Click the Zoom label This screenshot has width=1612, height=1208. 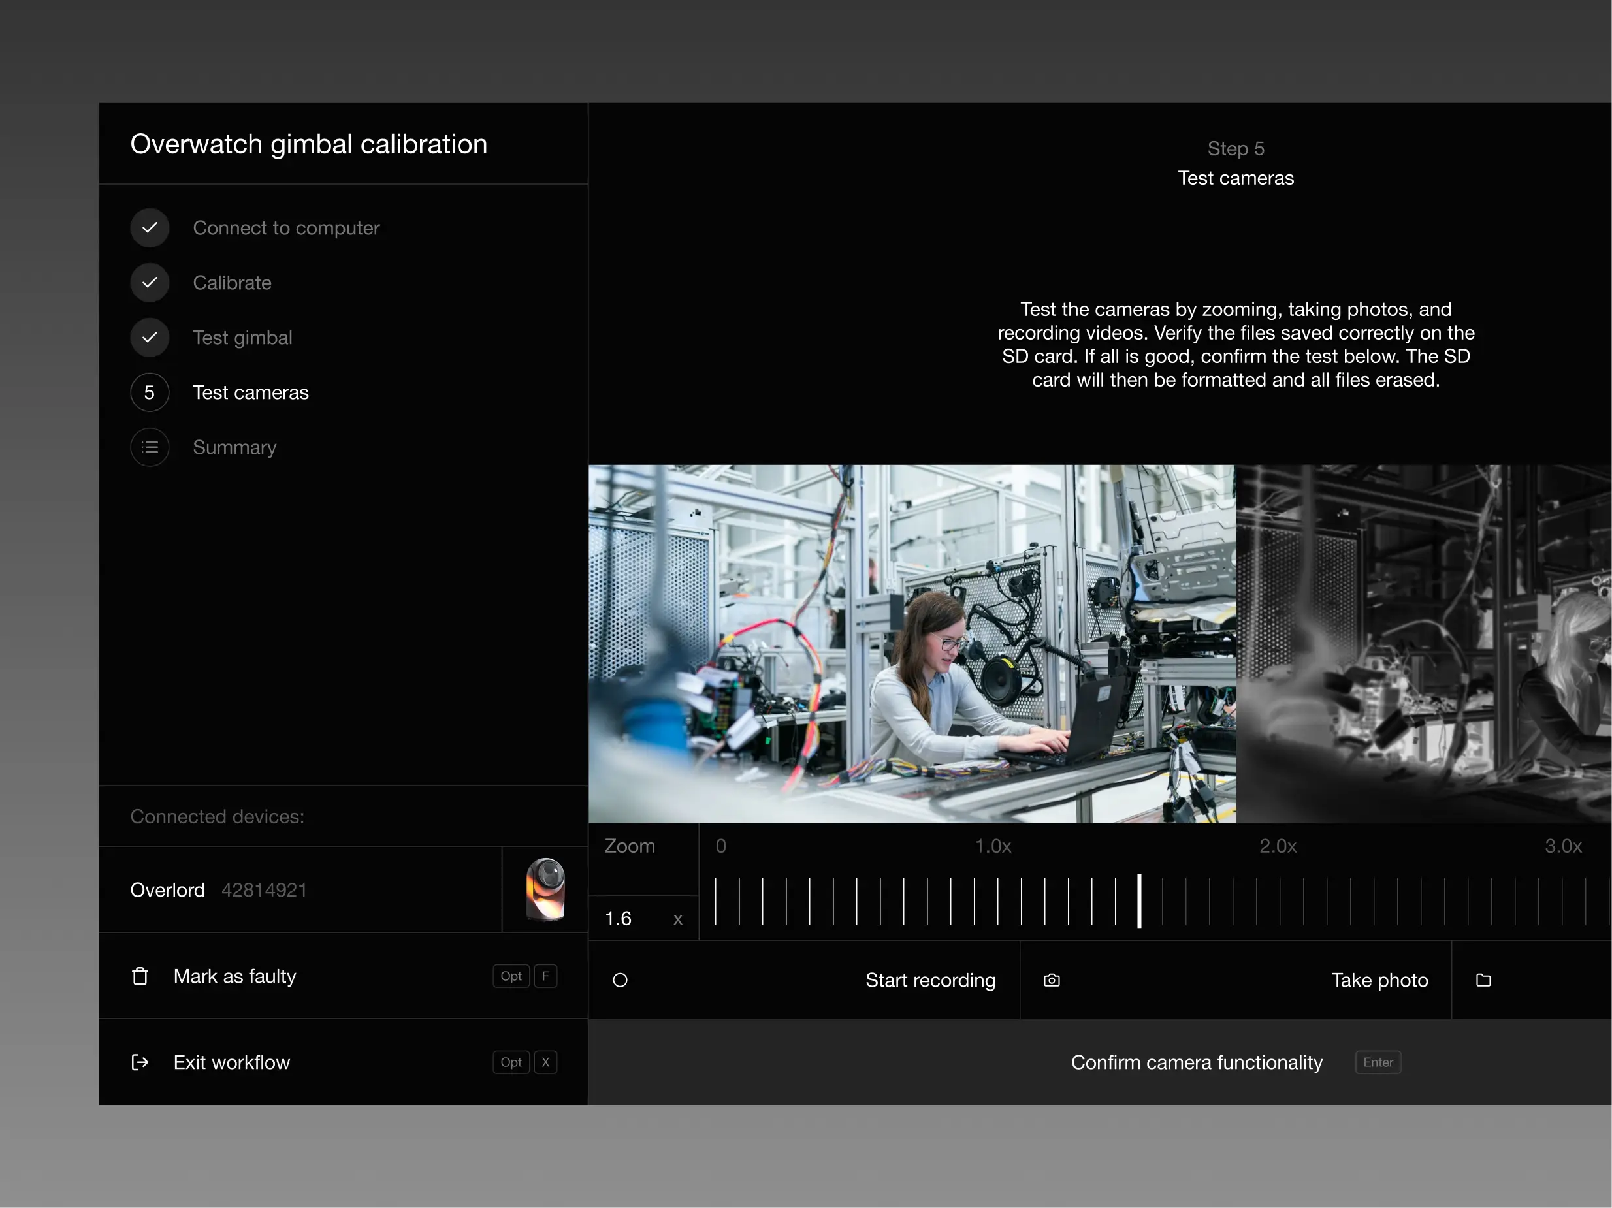point(630,846)
